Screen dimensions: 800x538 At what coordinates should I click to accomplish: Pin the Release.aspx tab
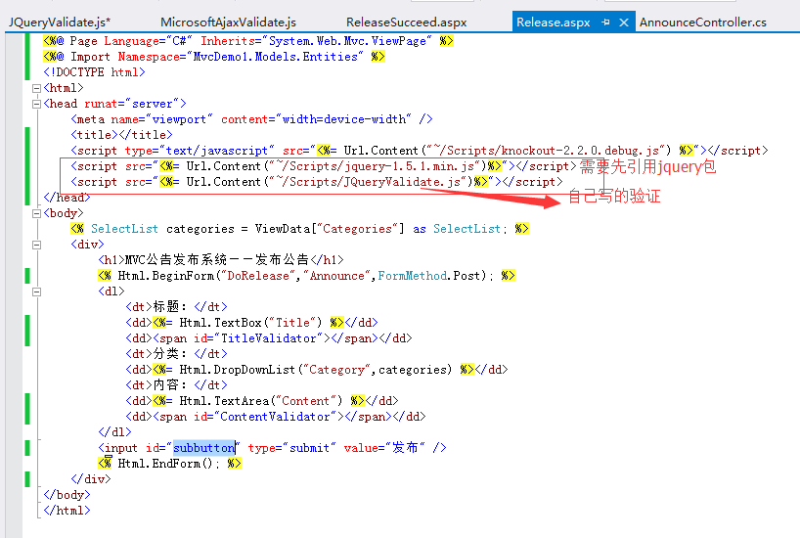point(605,22)
